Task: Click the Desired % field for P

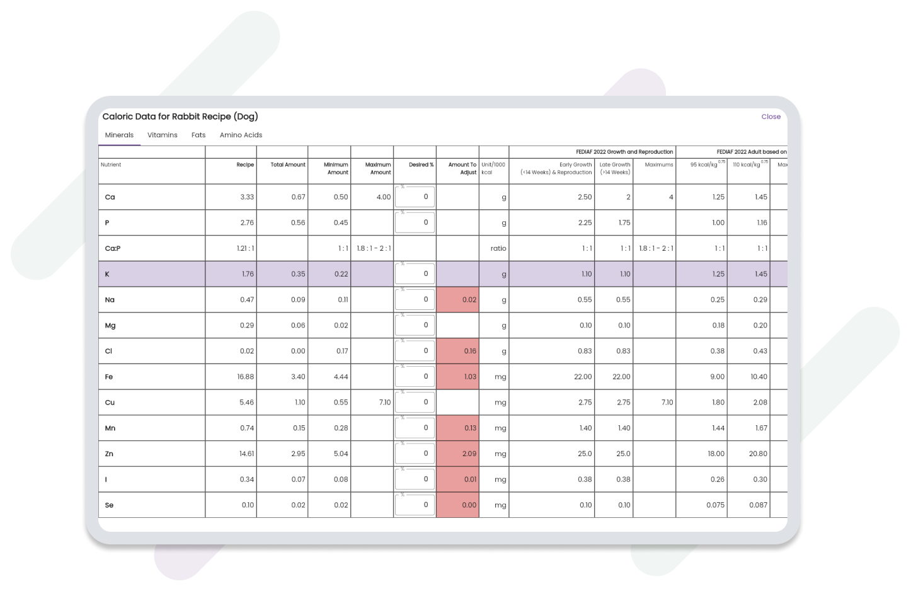Action: 415,222
